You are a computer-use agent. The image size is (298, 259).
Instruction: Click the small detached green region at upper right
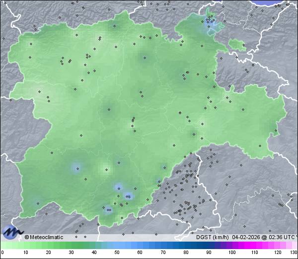click(237, 45)
